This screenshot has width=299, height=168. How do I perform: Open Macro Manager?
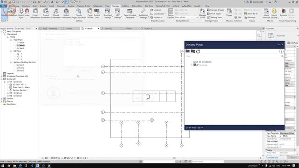click(266, 13)
